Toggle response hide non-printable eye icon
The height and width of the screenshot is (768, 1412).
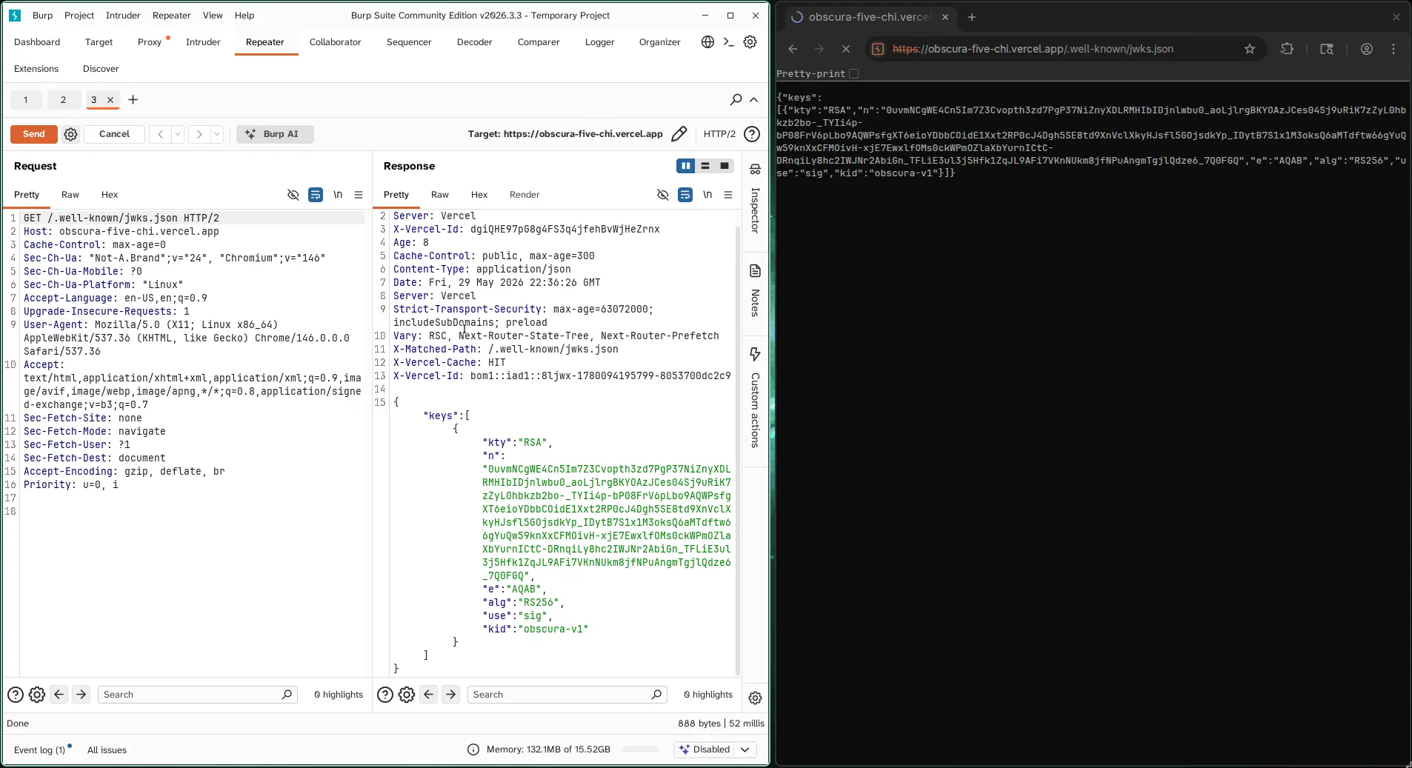pos(663,195)
